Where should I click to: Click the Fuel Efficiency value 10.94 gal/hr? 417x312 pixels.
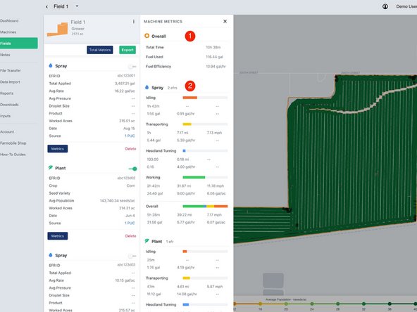(x=216, y=66)
